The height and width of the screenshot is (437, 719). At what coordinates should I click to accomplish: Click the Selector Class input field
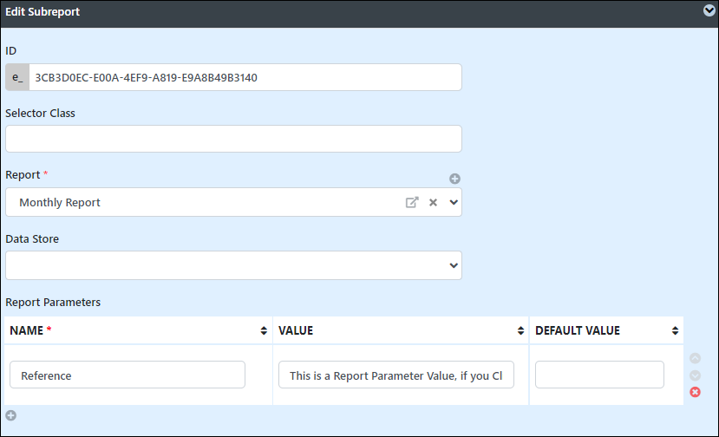click(233, 139)
